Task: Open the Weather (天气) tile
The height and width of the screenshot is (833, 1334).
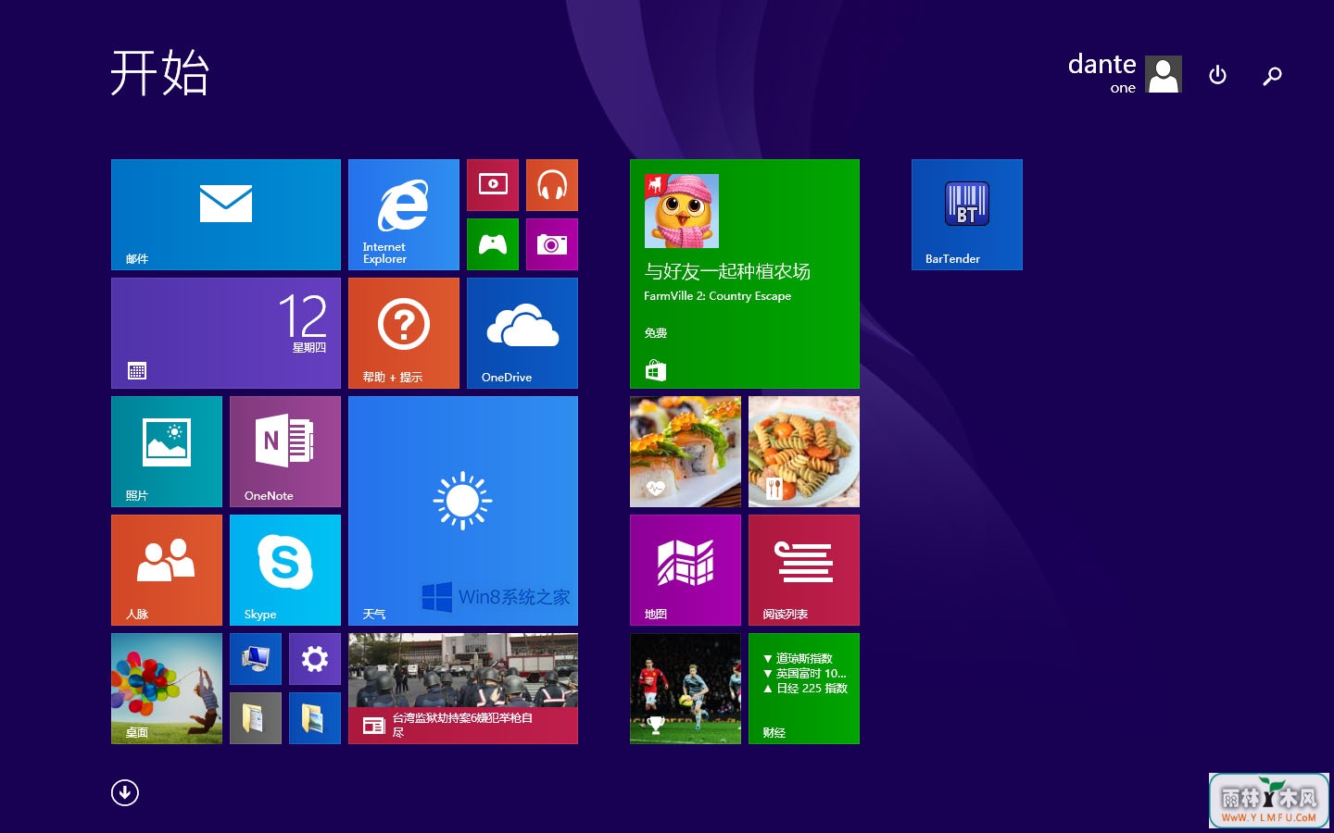Action: [463, 511]
